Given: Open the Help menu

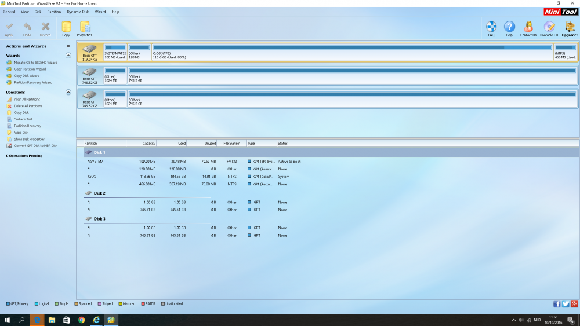Looking at the screenshot, I should coord(115,12).
